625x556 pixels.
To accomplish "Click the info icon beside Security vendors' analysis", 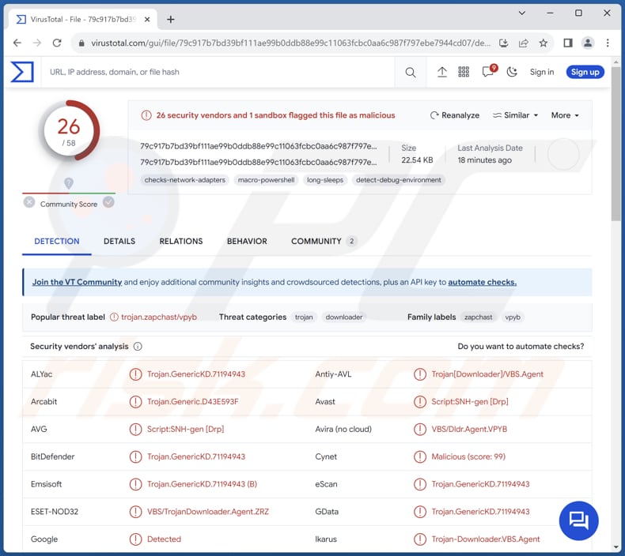I will point(138,346).
